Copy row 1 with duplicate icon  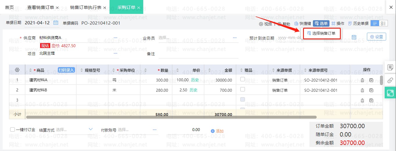pos(371,80)
